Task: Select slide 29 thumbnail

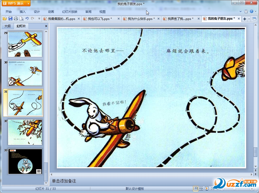Action: [25, 44]
